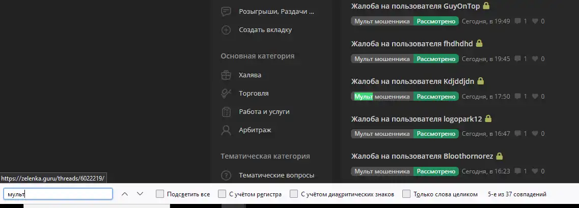This screenshot has height=208, width=579.
Task: Click highlighted Мульт мошенника tag in Kdjddjdn row
Action: (x=382, y=96)
